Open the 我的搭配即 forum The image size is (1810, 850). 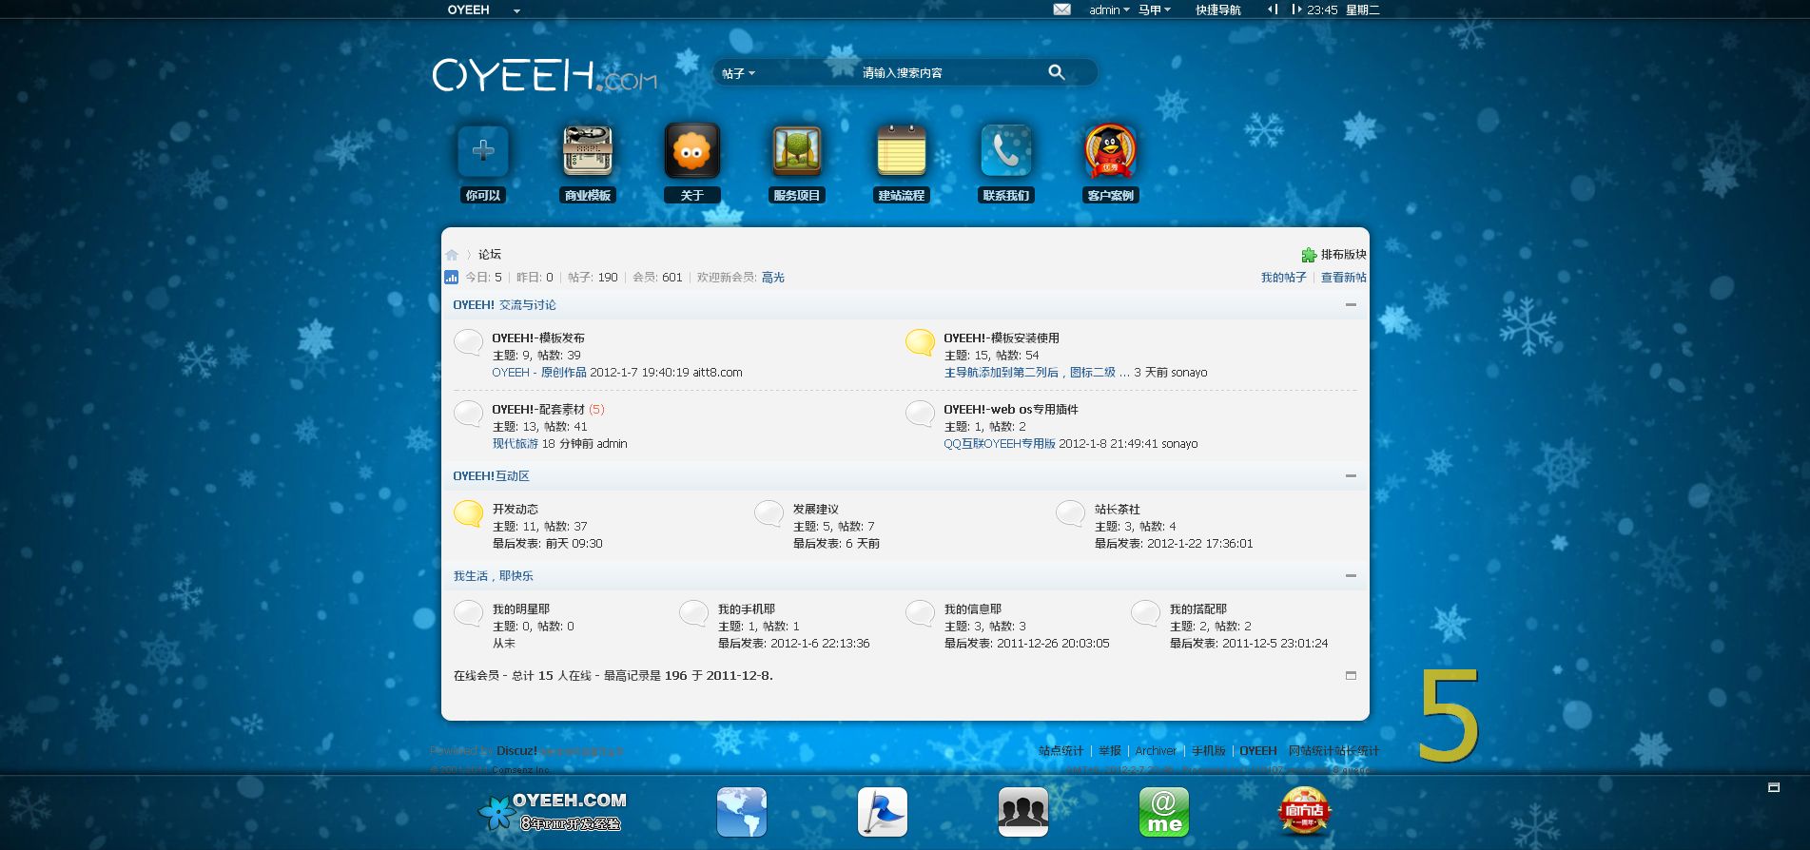click(1198, 609)
